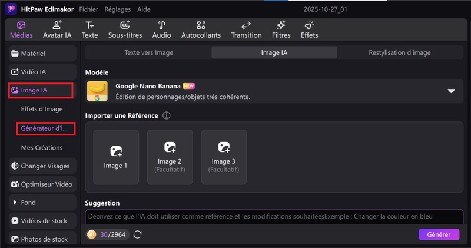Switch to the Restylisation d'image tab
The width and height of the screenshot is (471, 248).
tap(400, 52)
